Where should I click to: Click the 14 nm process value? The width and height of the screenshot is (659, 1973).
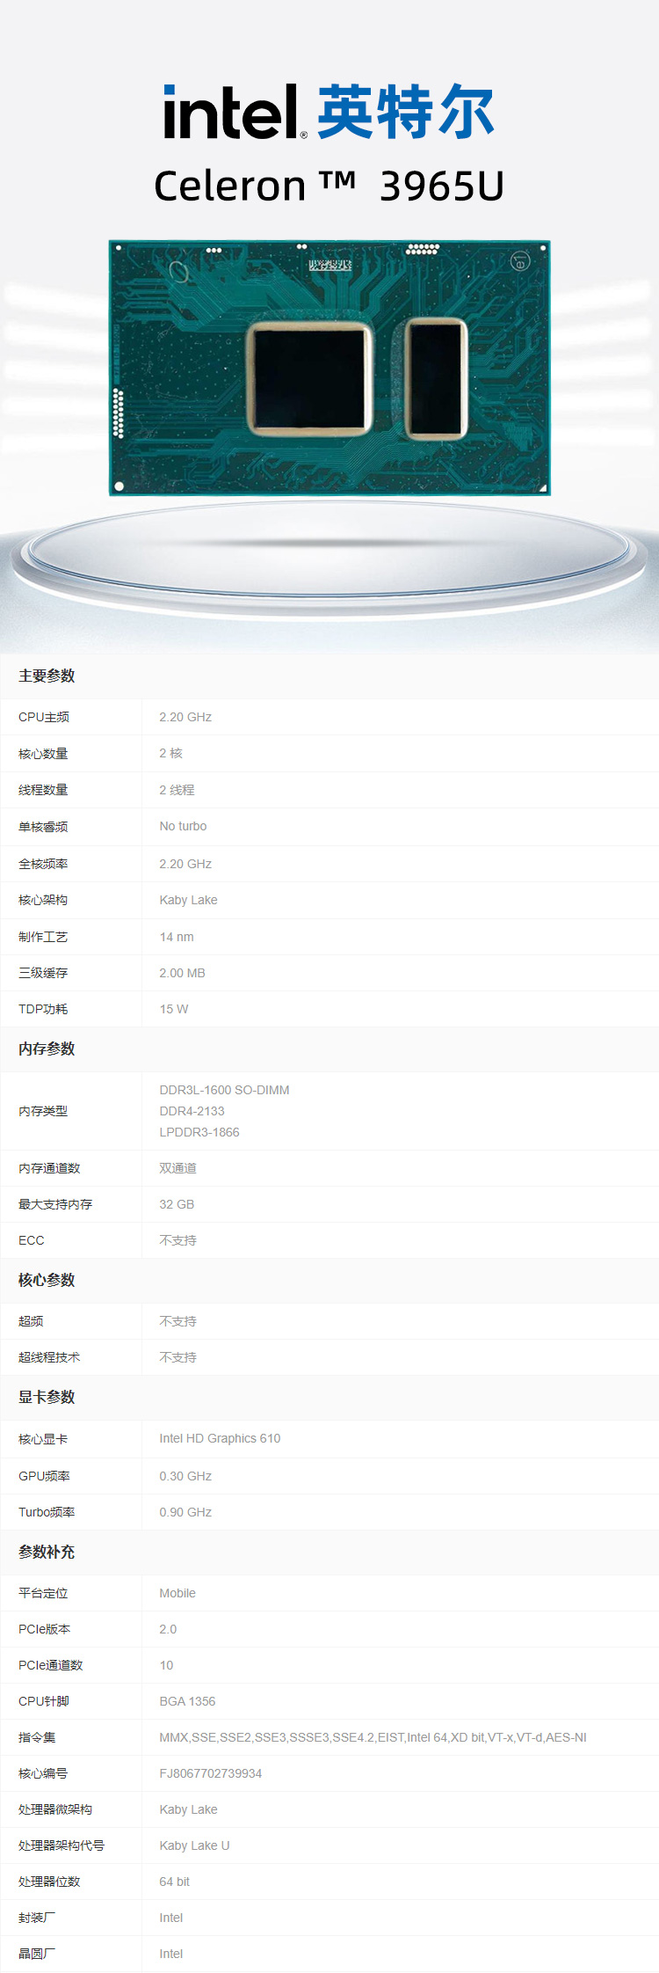click(177, 937)
